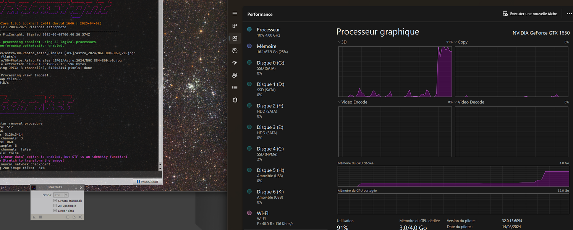Screen dimensions: 573x230
Task: Open the Services page puzzle icon
Action: tap(235, 100)
